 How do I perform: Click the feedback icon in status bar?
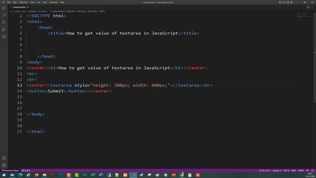(x=308, y=171)
